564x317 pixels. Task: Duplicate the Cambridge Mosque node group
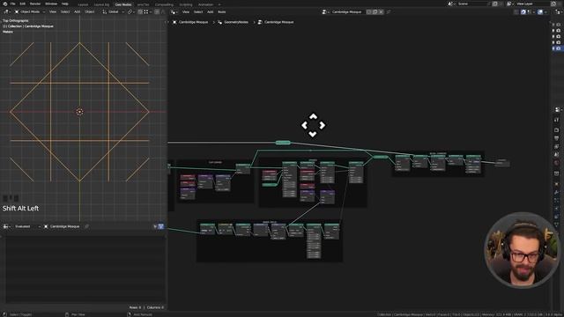375,11
